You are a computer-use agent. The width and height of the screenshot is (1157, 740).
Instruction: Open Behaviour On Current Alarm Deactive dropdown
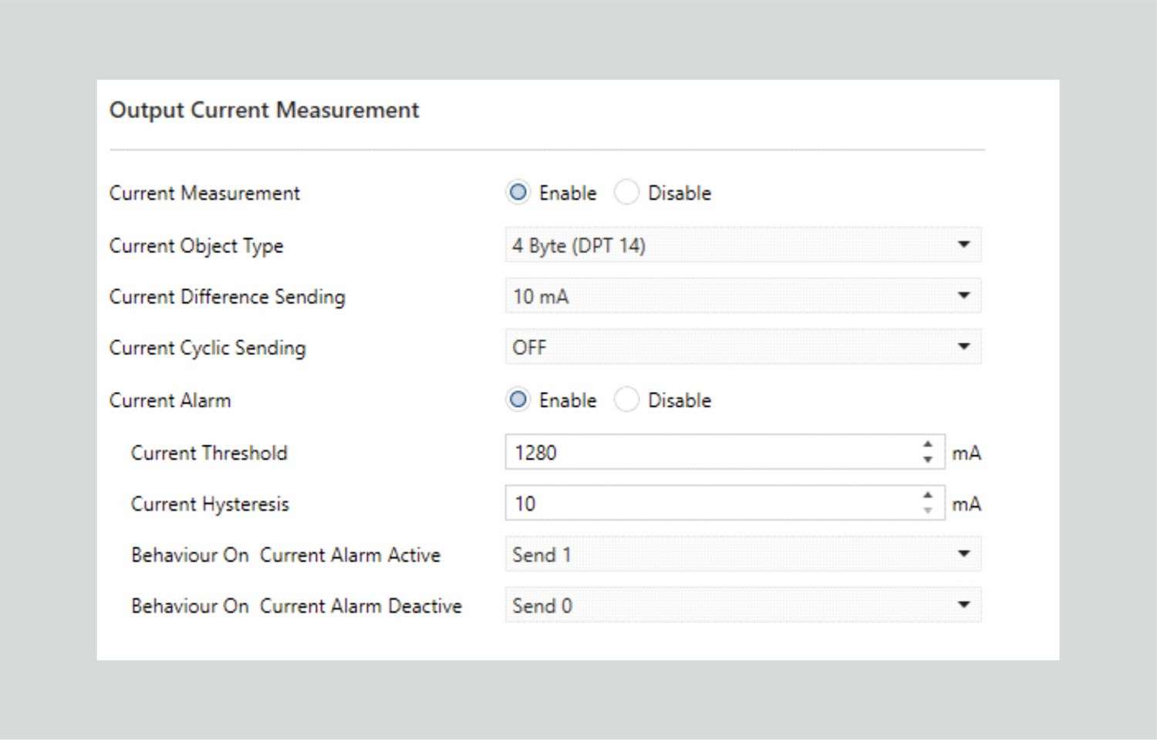tap(743, 606)
